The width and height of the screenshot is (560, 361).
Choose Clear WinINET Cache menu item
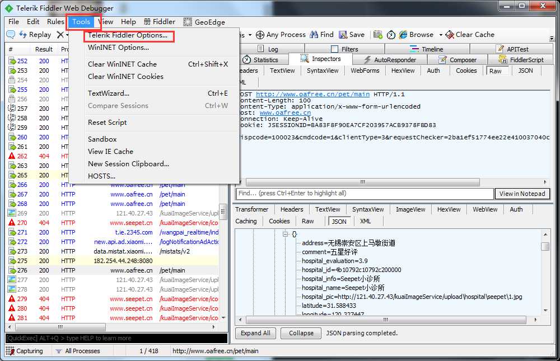(122, 64)
